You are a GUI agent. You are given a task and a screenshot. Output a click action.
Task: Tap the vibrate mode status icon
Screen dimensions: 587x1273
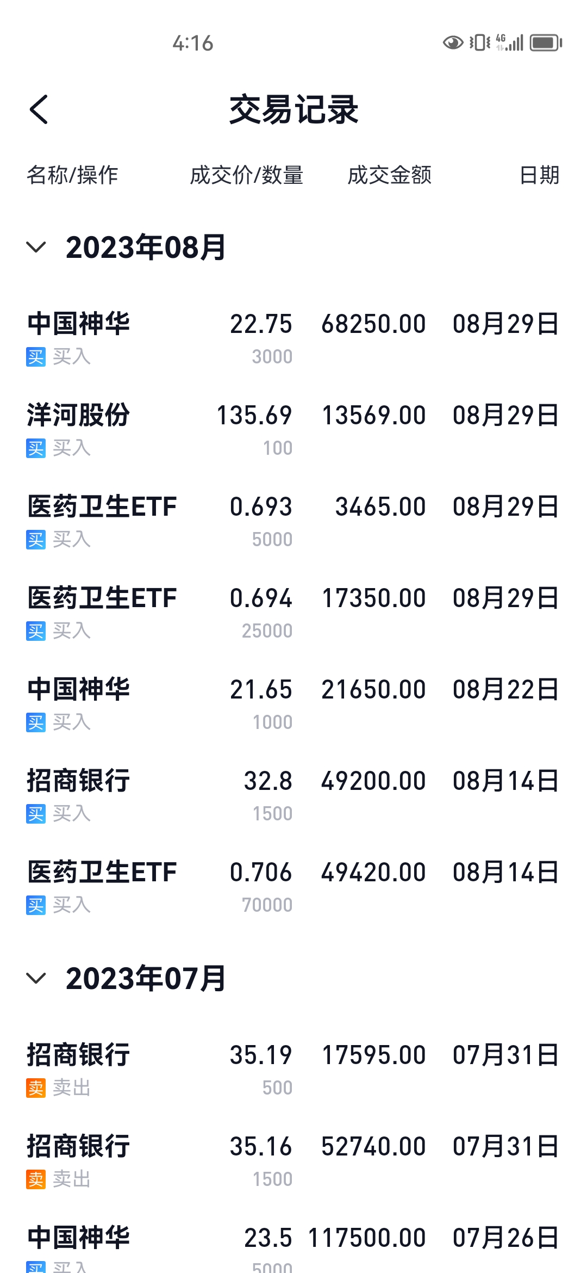coord(480,42)
